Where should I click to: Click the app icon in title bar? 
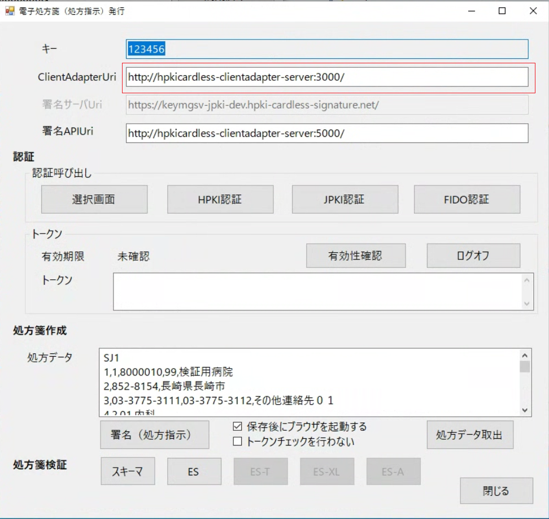point(10,11)
